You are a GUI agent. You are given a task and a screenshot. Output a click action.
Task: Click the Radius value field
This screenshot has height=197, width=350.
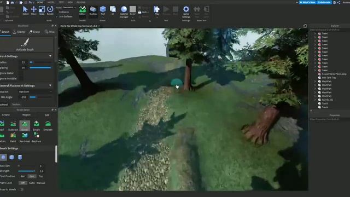[23, 62]
